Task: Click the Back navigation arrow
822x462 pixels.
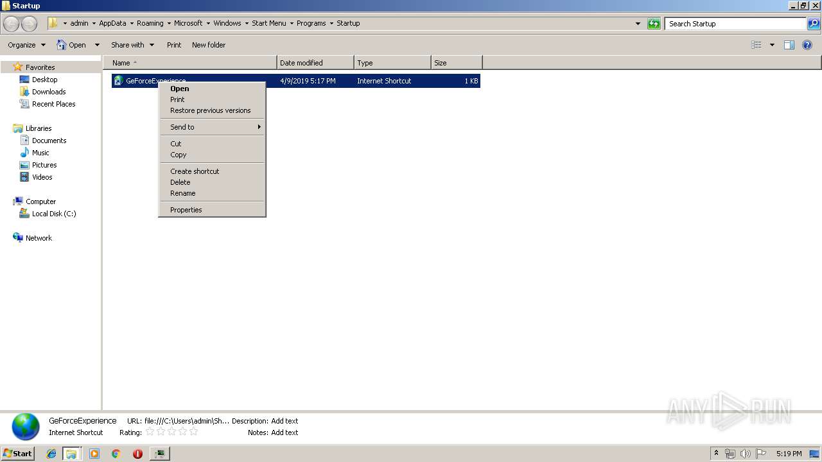Action: coord(12,24)
